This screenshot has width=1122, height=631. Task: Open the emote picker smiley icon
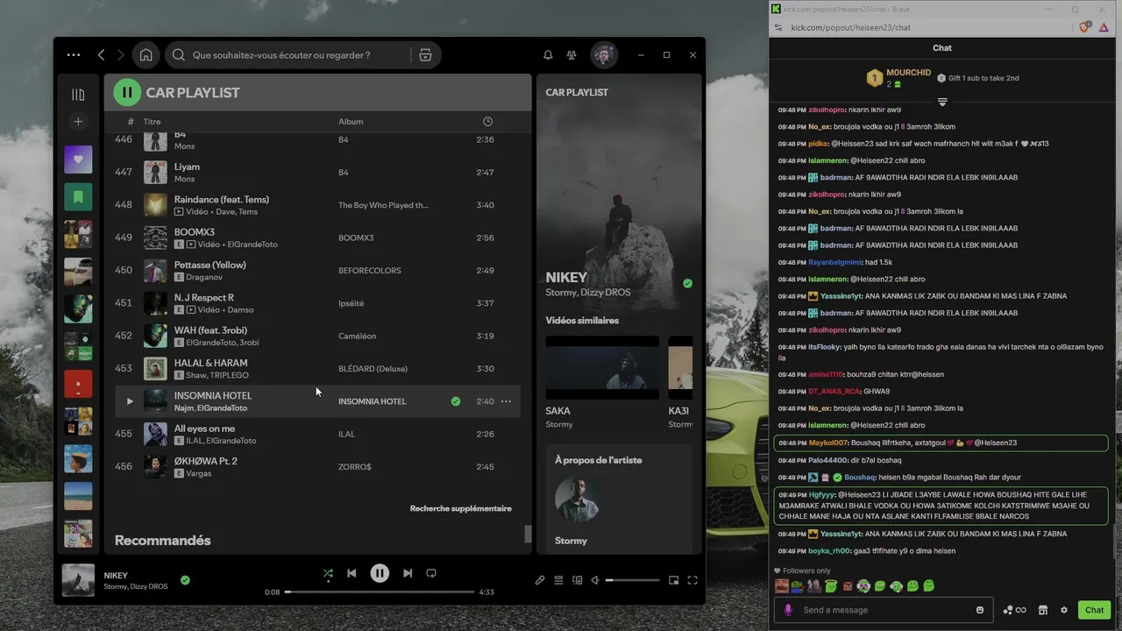980,610
